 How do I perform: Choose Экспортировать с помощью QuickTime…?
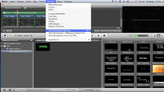pyautogui.click(x=68, y=33)
